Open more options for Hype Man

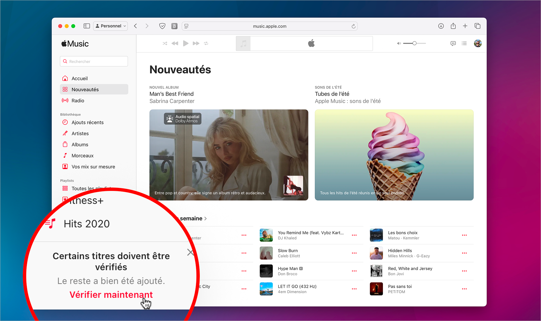tap(354, 271)
